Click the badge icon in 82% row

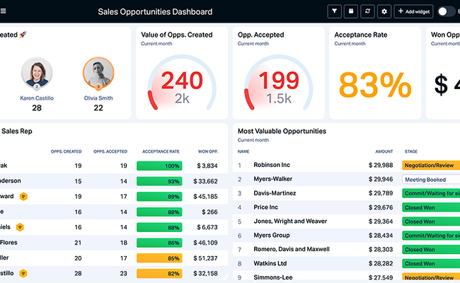coord(23,273)
